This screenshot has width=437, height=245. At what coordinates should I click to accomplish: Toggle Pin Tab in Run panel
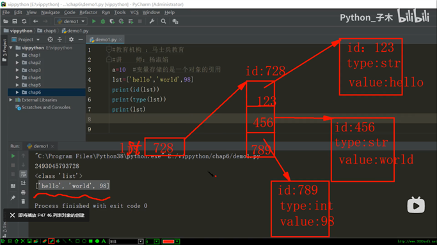coord(13,198)
